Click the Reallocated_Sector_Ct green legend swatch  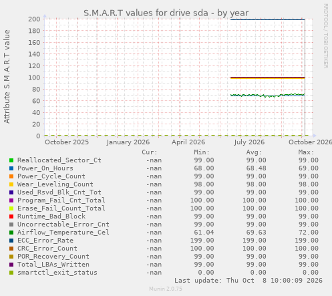point(11,160)
